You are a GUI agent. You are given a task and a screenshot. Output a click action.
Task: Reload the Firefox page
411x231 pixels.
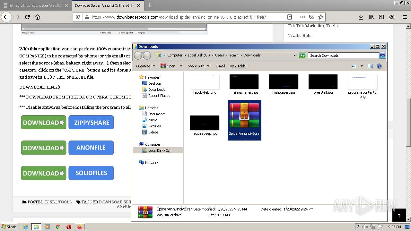pyautogui.click(x=27, y=17)
